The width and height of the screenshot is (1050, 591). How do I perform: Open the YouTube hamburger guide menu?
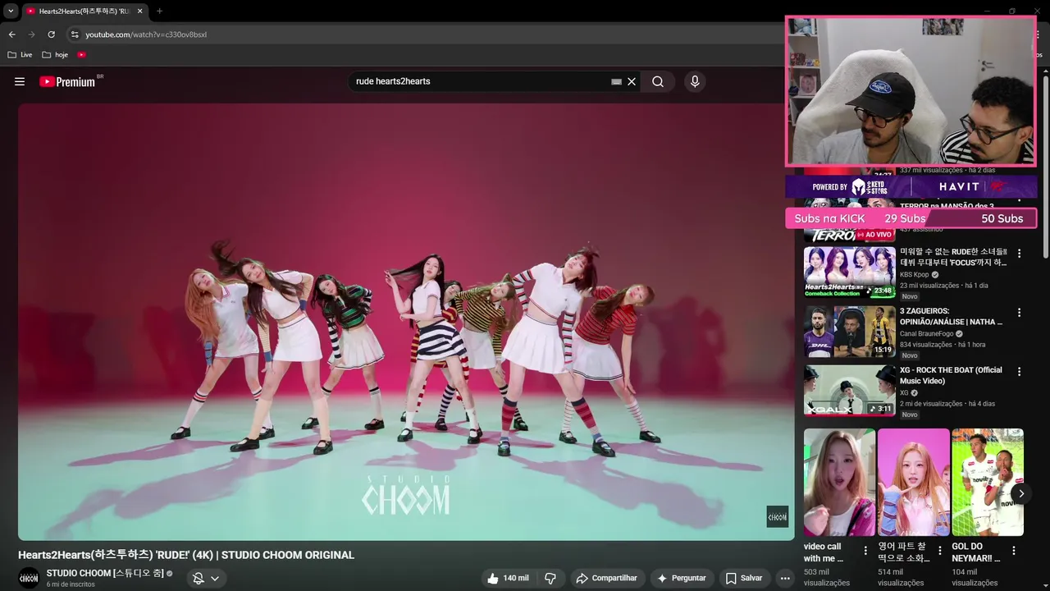20,81
